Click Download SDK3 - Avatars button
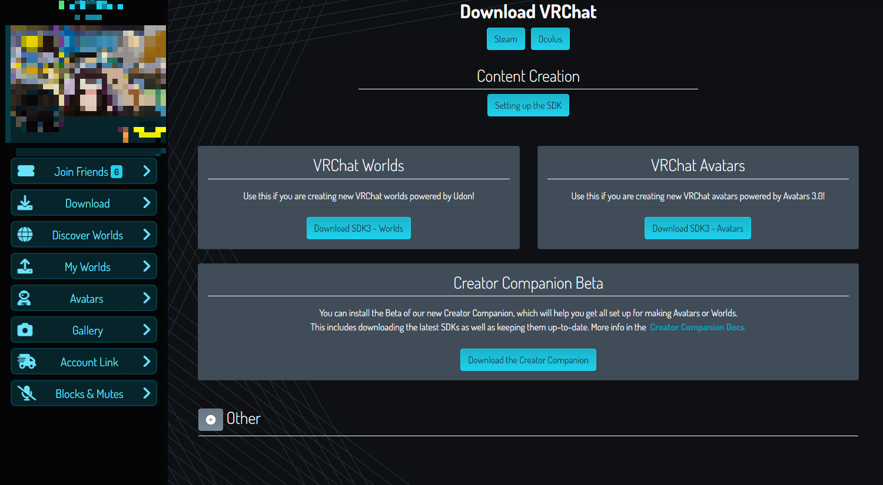The image size is (883, 485). pos(698,228)
